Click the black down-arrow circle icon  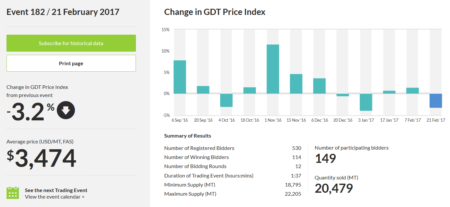66,110
